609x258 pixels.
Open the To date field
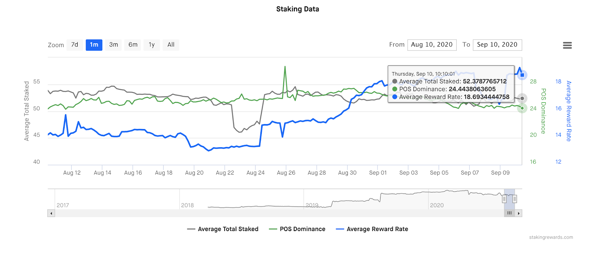[497, 45]
